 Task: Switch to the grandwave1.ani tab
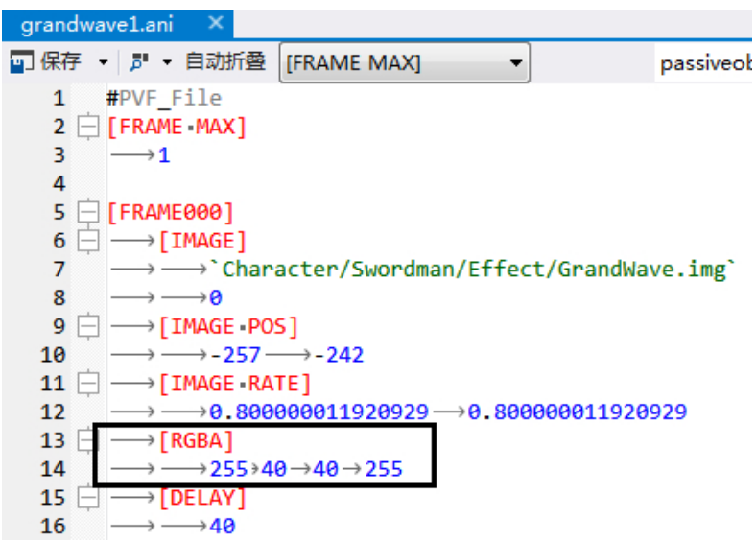tap(96, 24)
